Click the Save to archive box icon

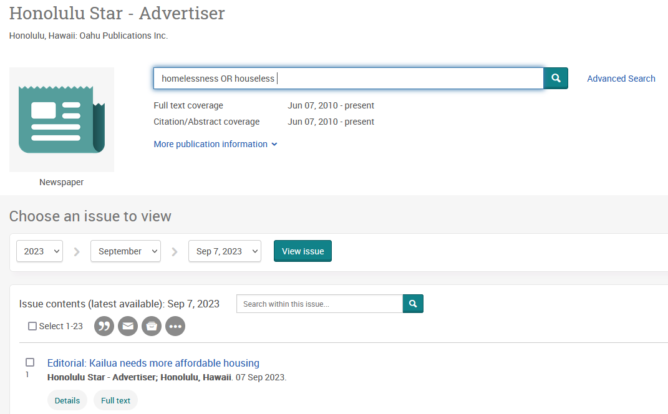152,326
